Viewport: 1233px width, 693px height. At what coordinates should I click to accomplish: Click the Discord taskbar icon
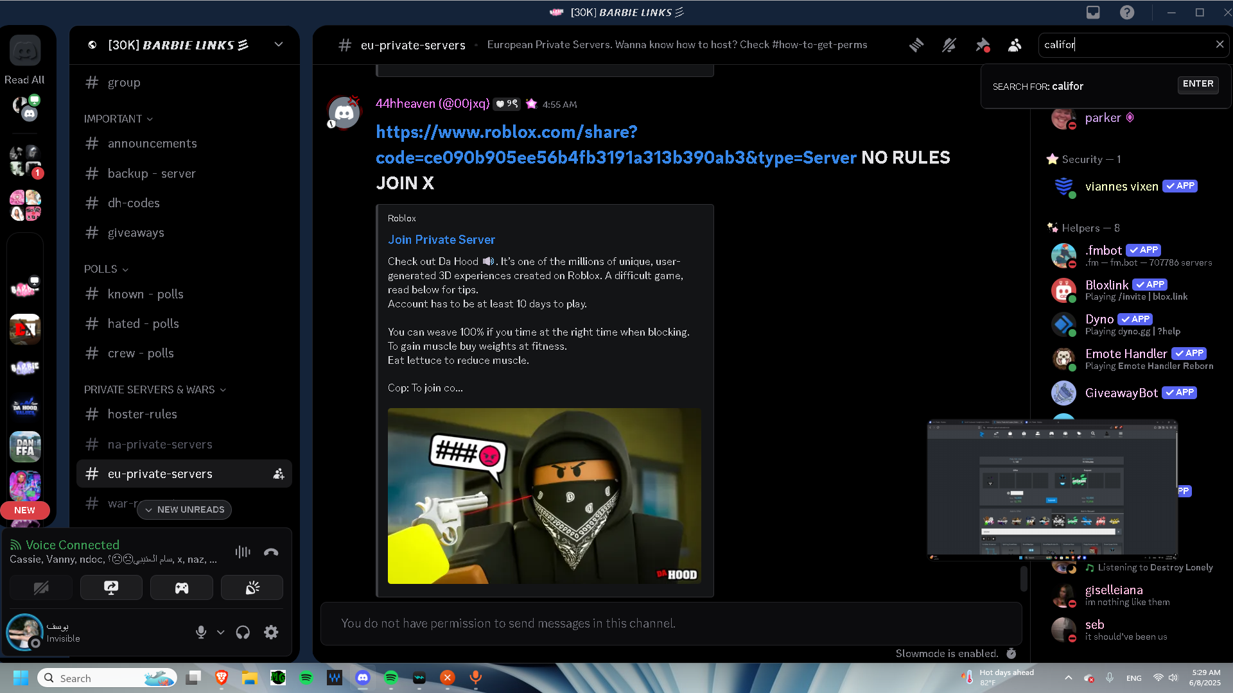point(363,678)
